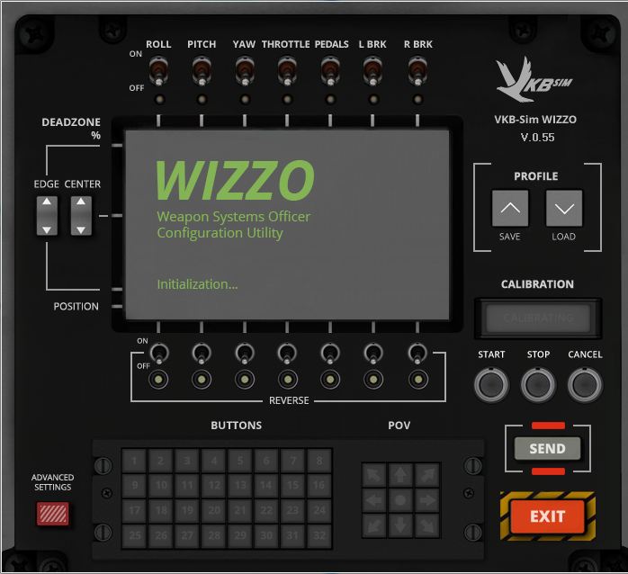Image resolution: width=628 pixels, height=574 pixels.
Task: Toggle the PEDALS axis switch
Action: coord(330,71)
